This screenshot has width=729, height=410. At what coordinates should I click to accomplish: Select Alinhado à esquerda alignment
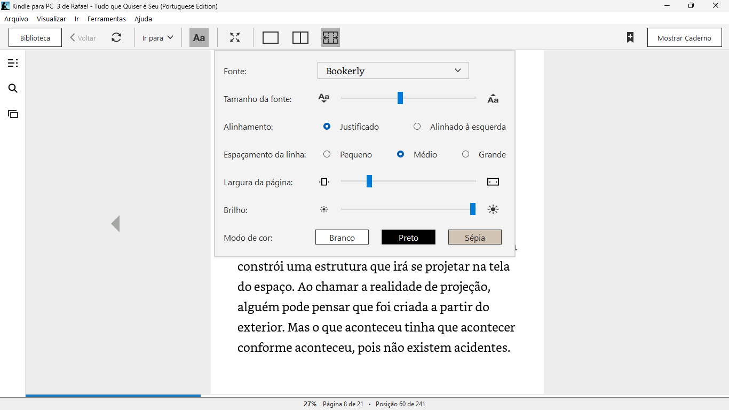coord(417,127)
